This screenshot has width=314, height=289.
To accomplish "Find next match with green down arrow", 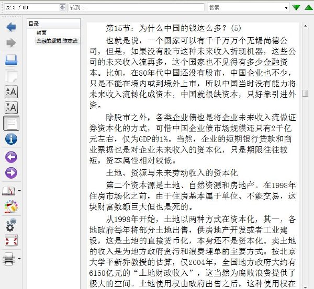I will pyautogui.click(x=296, y=8).
